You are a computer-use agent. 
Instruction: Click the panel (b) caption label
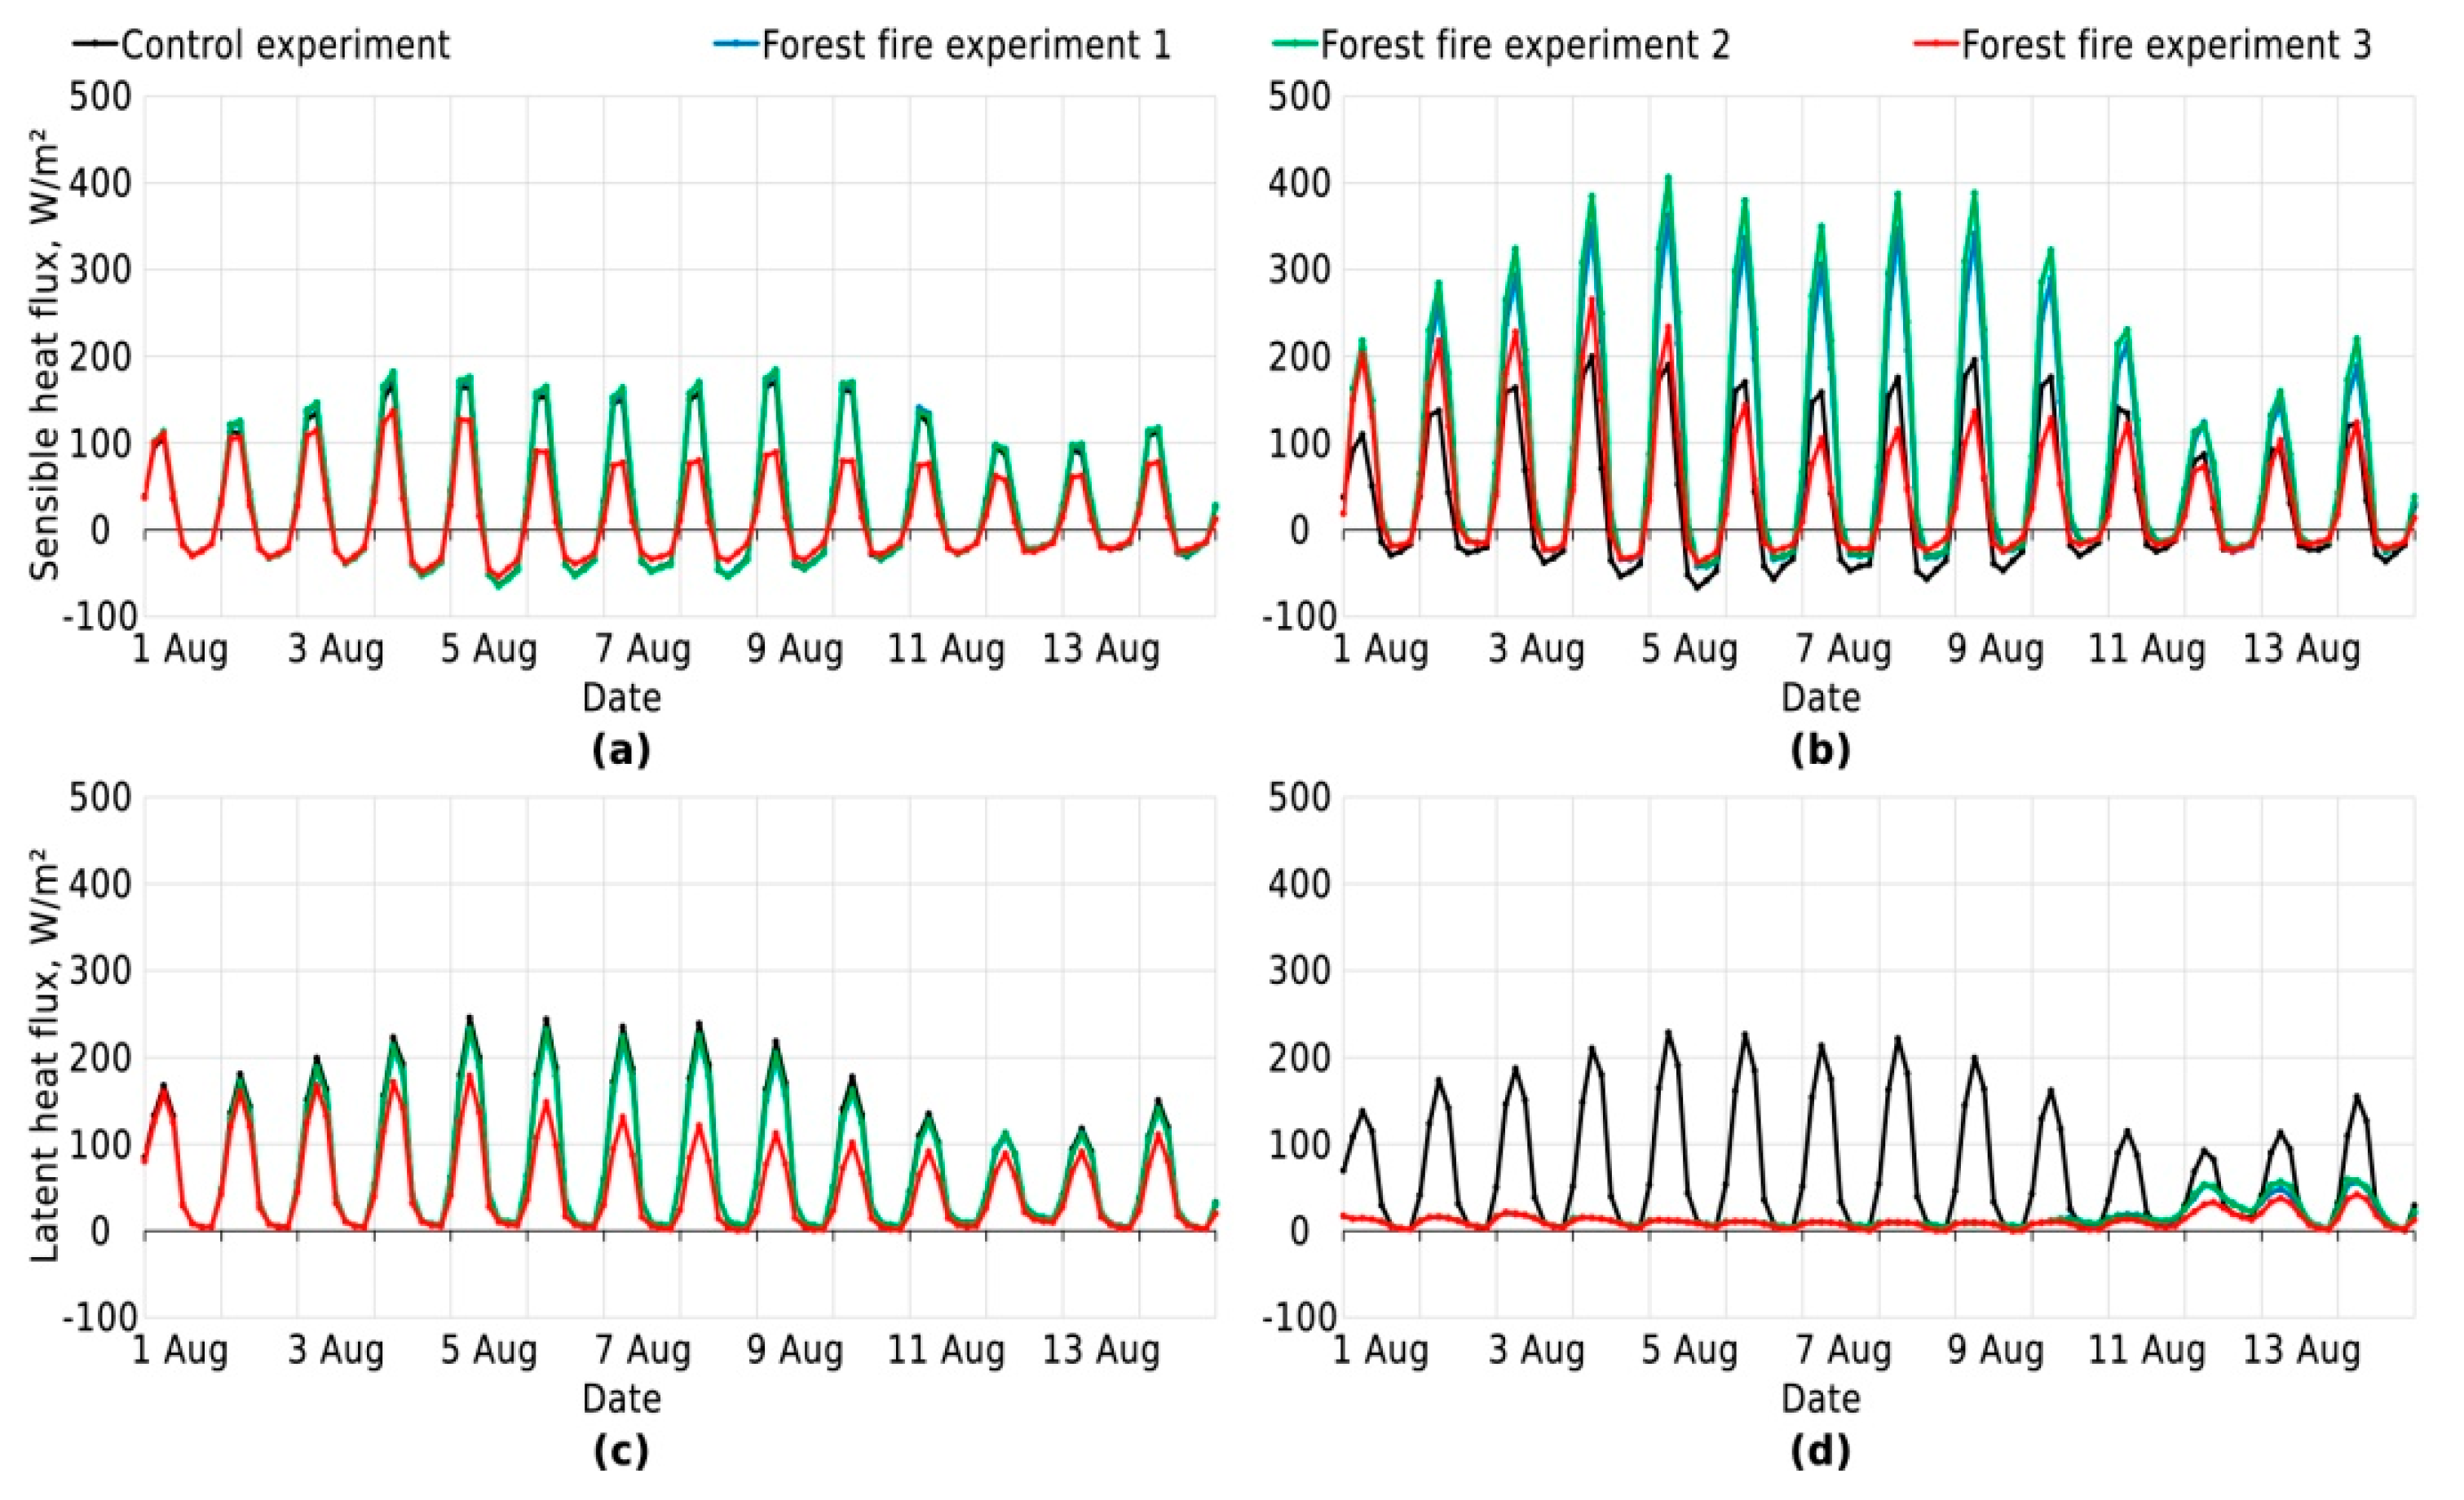[1820, 750]
